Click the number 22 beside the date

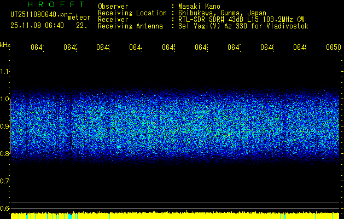click(x=81, y=26)
